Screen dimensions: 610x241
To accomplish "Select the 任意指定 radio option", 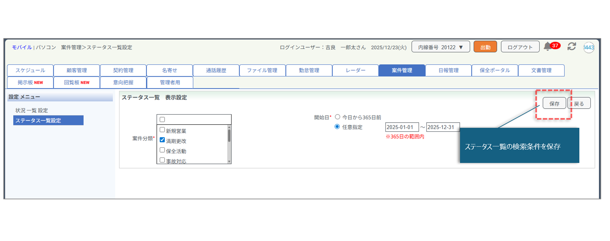I will tap(337, 127).
